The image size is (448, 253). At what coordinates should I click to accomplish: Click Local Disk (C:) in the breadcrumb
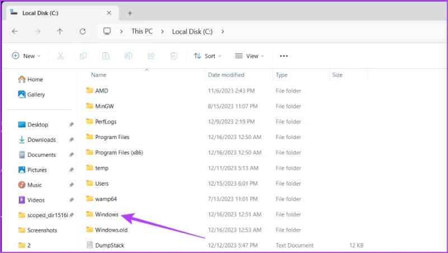point(192,31)
